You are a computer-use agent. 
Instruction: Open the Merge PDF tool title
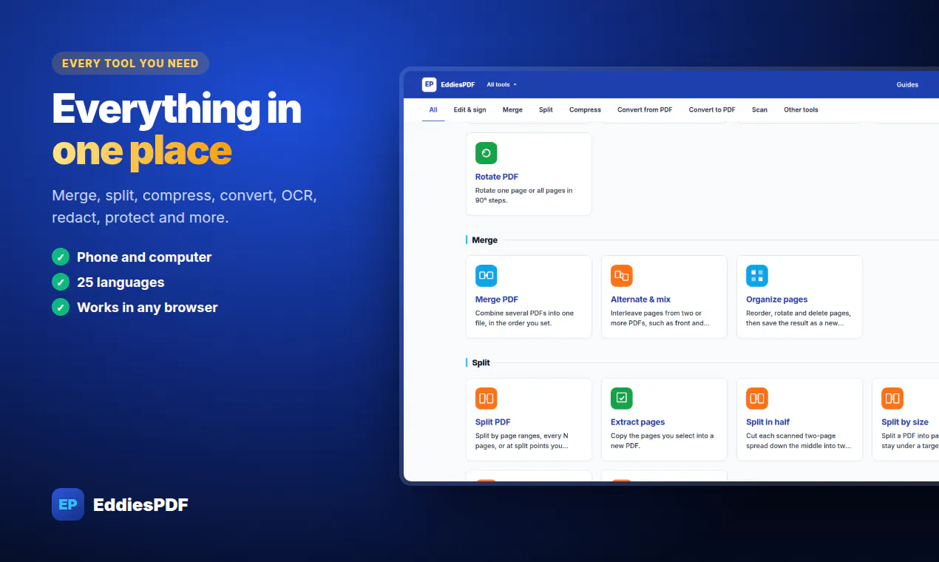tap(497, 299)
